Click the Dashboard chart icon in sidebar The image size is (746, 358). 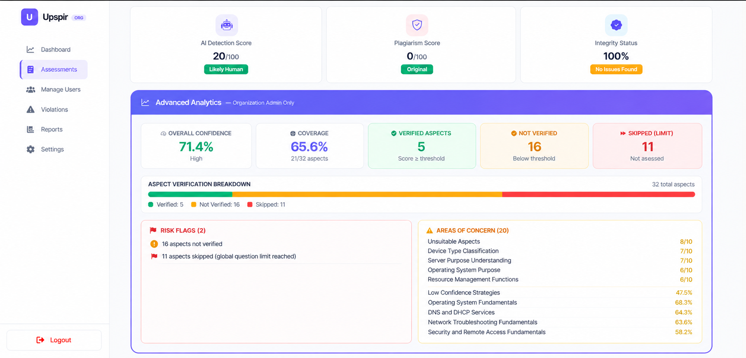coord(30,49)
